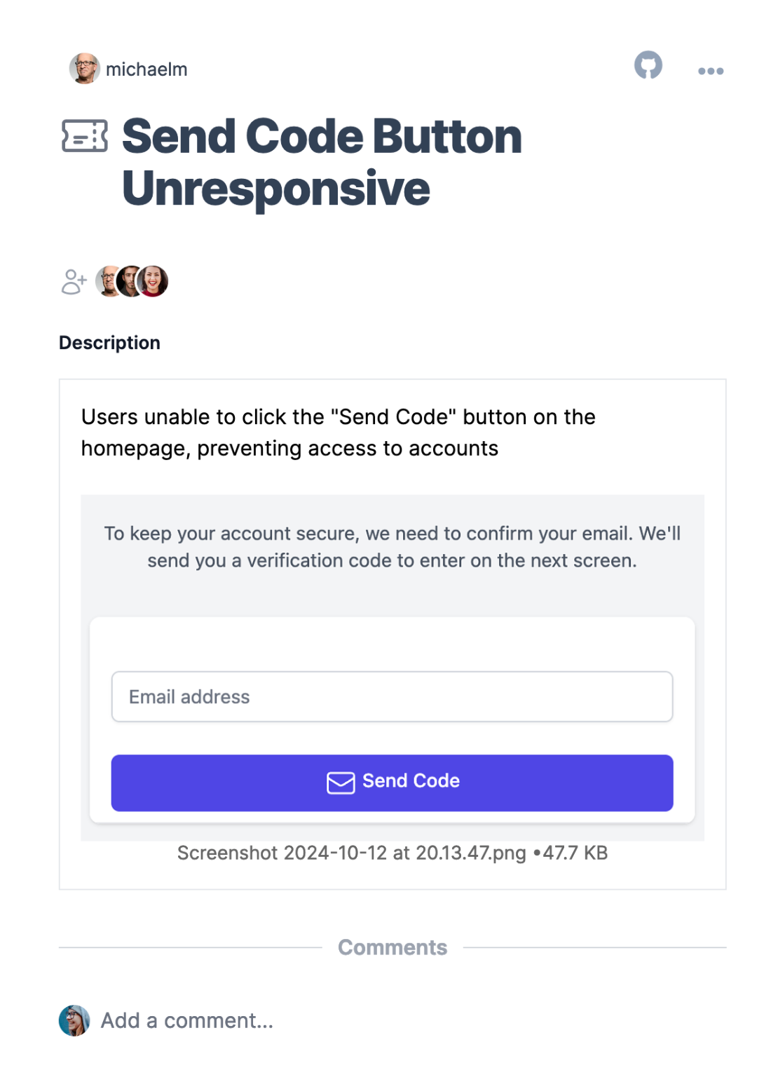
Task: Click the purple Send Code button
Action: pos(392,783)
